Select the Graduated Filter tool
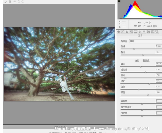The width and height of the screenshot is (162, 133). [x=10, y=2]
